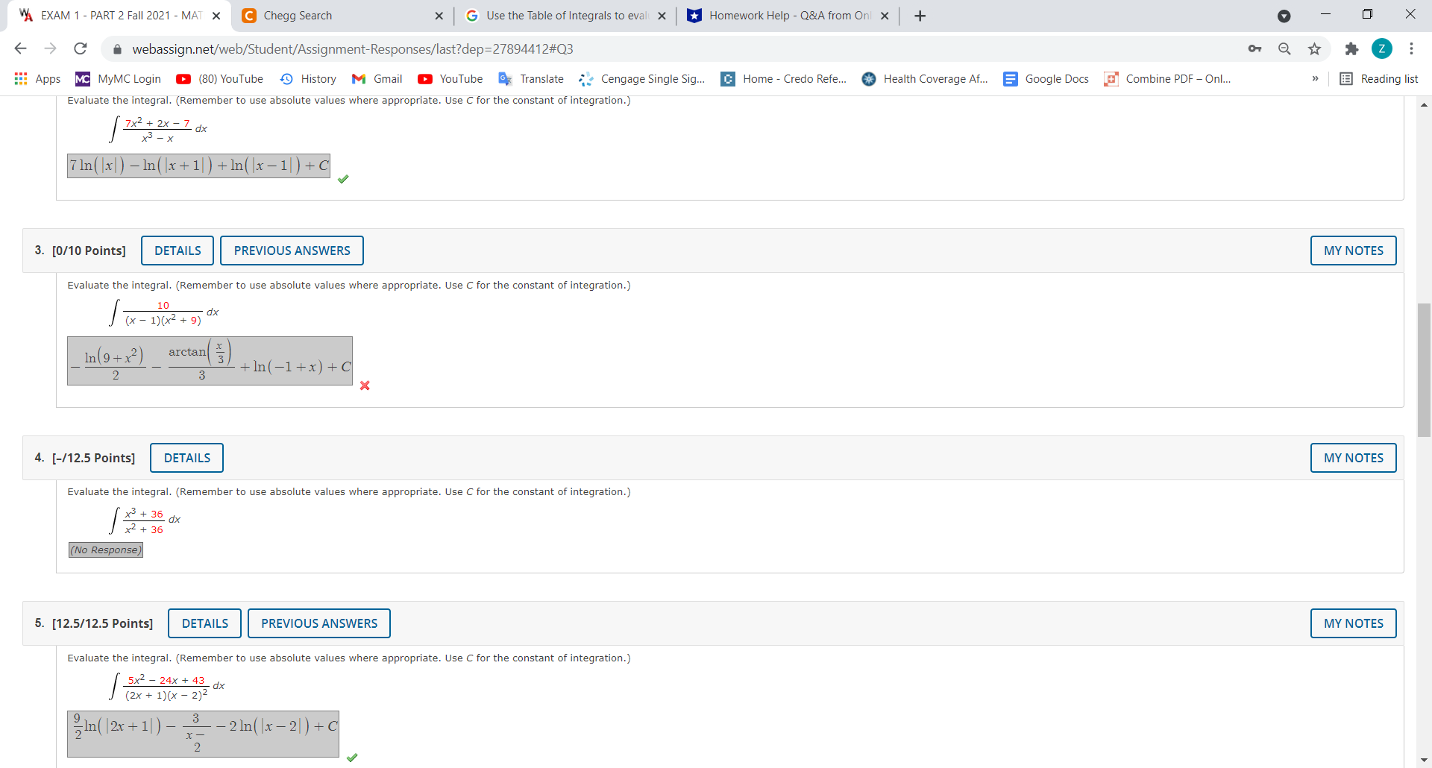Close the Chegg Search tab
Image resolution: width=1432 pixels, height=768 pixels.
point(439,16)
